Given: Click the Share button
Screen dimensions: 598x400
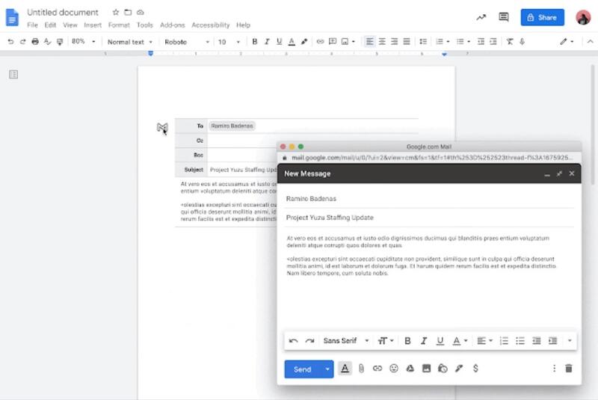Looking at the screenshot, I should [543, 17].
